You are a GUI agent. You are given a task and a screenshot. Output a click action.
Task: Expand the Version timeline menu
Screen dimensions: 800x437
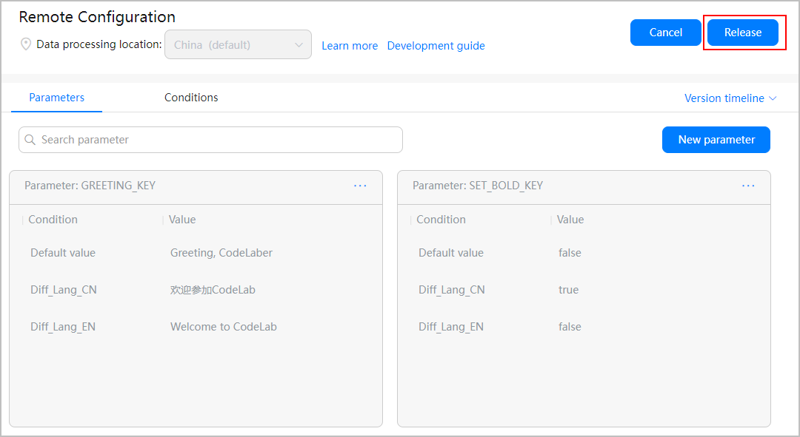click(x=730, y=98)
